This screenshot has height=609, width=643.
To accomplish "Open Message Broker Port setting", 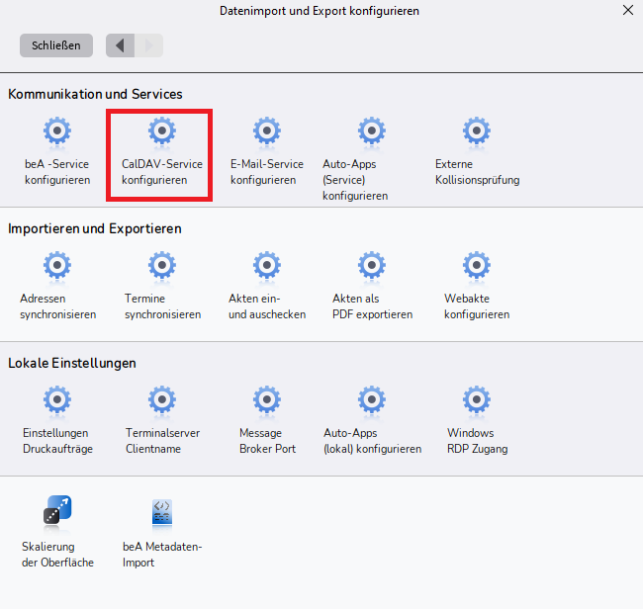I will pos(267,420).
